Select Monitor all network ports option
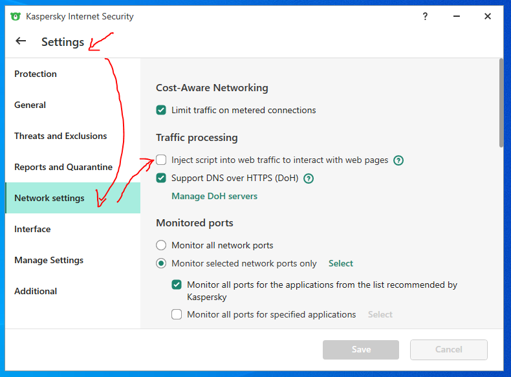The height and width of the screenshot is (377, 511). pyautogui.click(x=161, y=246)
